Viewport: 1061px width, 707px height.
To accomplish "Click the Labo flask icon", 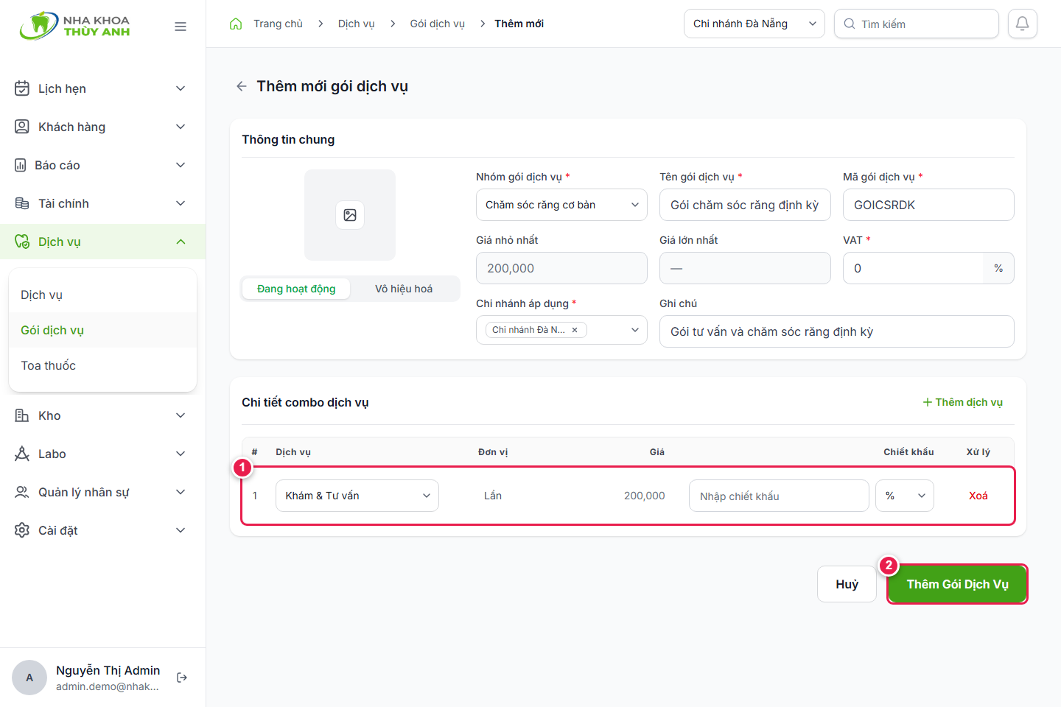I will click(x=22, y=454).
